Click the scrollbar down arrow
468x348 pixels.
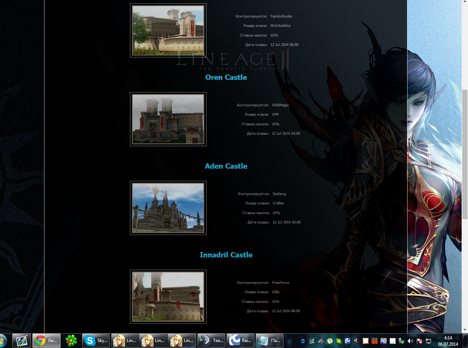[465, 330]
